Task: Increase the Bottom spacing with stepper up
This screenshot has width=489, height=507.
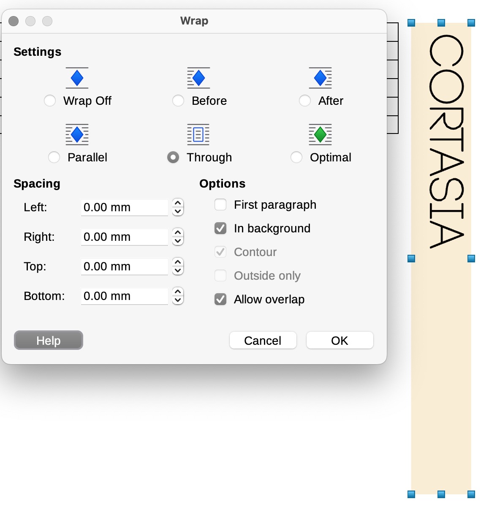Action: 178,292
